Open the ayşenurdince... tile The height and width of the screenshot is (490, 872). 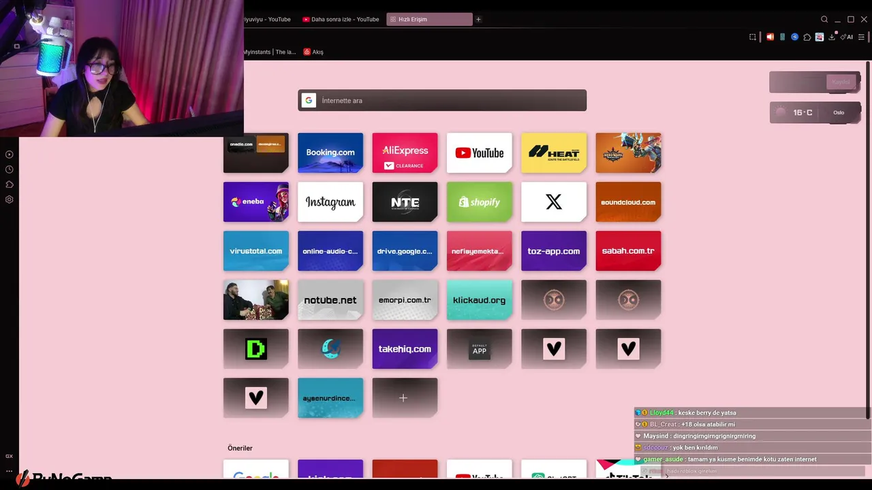[330, 397]
